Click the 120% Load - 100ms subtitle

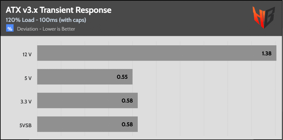pos(46,20)
